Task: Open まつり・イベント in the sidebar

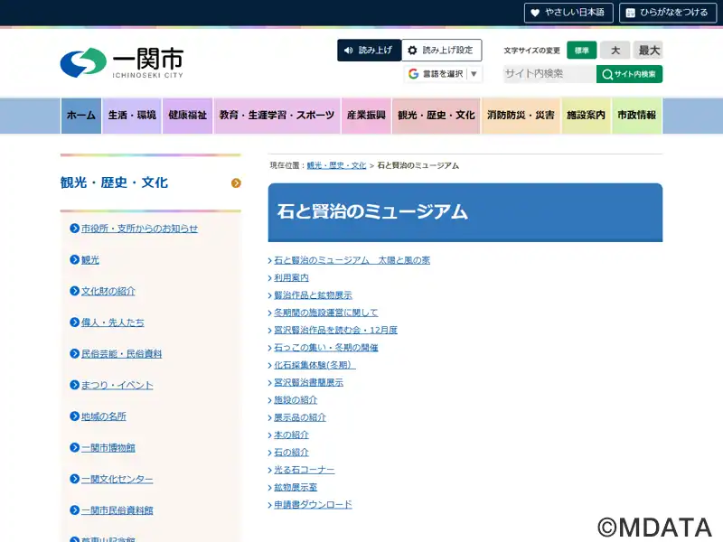Action: tap(117, 386)
